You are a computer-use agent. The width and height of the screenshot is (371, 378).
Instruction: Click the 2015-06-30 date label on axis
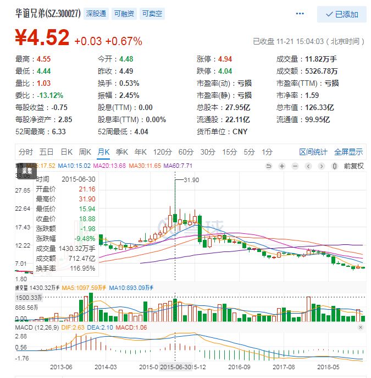click(175, 367)
